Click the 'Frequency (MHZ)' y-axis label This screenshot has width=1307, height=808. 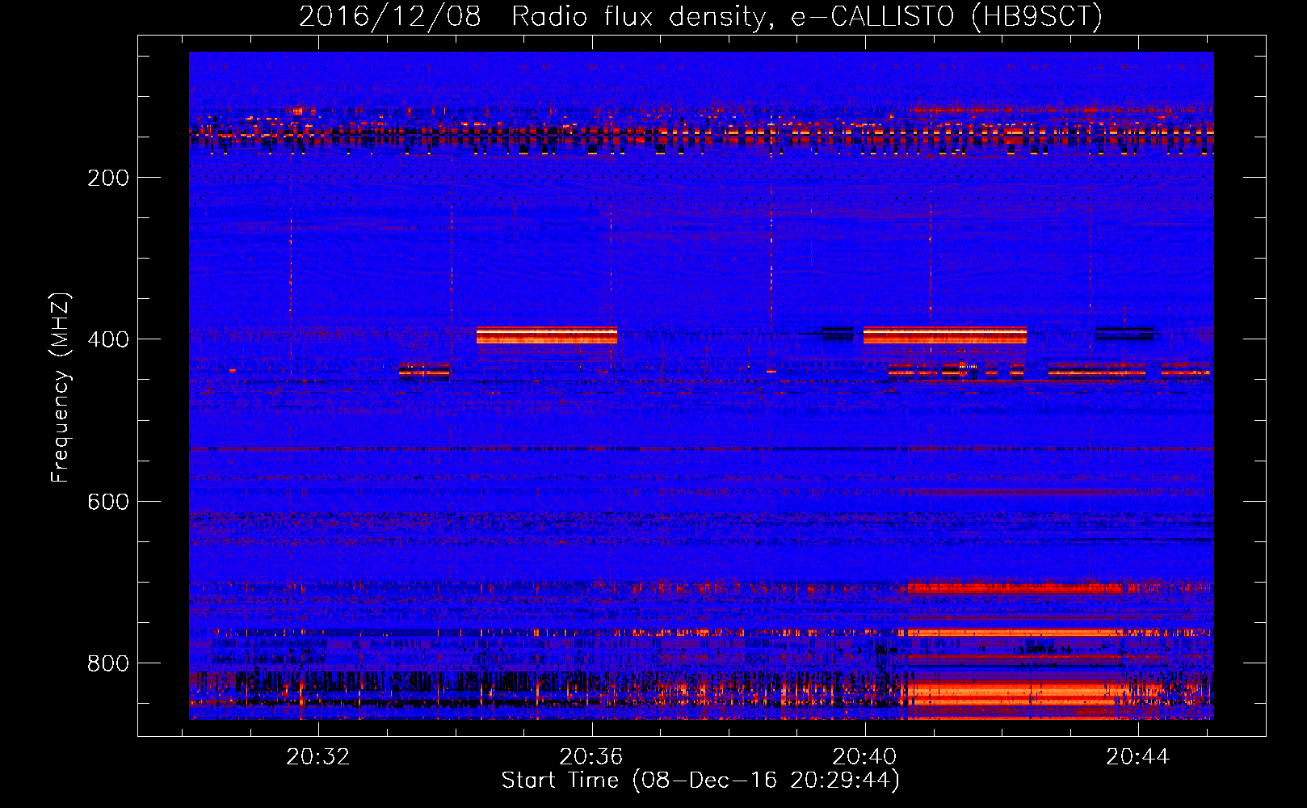coord(61,388)
